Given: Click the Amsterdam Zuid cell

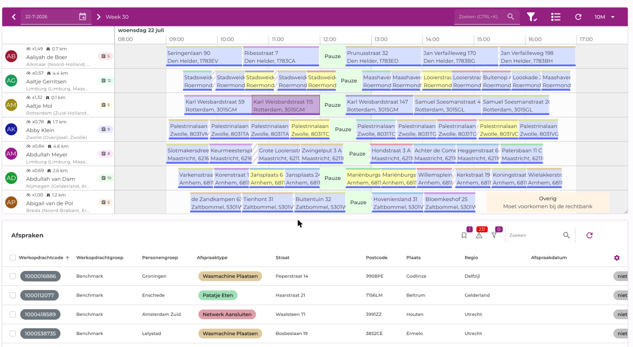Looking at the screenshot, I should (161, 315).
